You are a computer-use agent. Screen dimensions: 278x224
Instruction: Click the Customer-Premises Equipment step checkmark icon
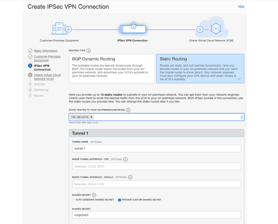coord(30,57)
